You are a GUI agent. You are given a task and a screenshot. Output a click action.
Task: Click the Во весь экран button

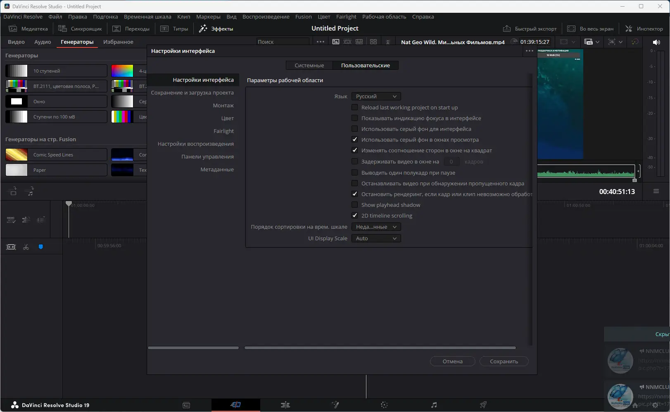coord(590,28)
